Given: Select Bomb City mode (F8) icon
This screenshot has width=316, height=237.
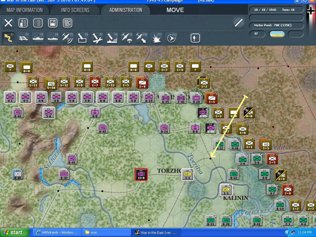Looking at the screenshot, I should tap(112, 38).
